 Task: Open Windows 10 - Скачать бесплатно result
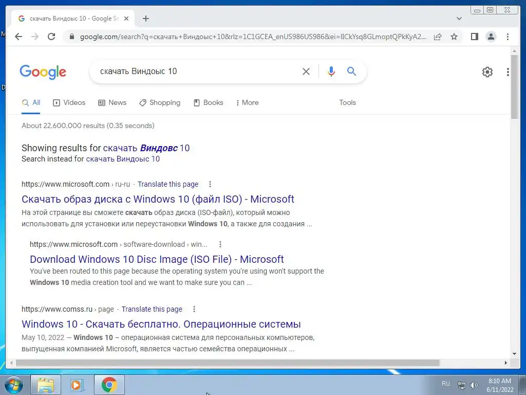pos(161,324)
